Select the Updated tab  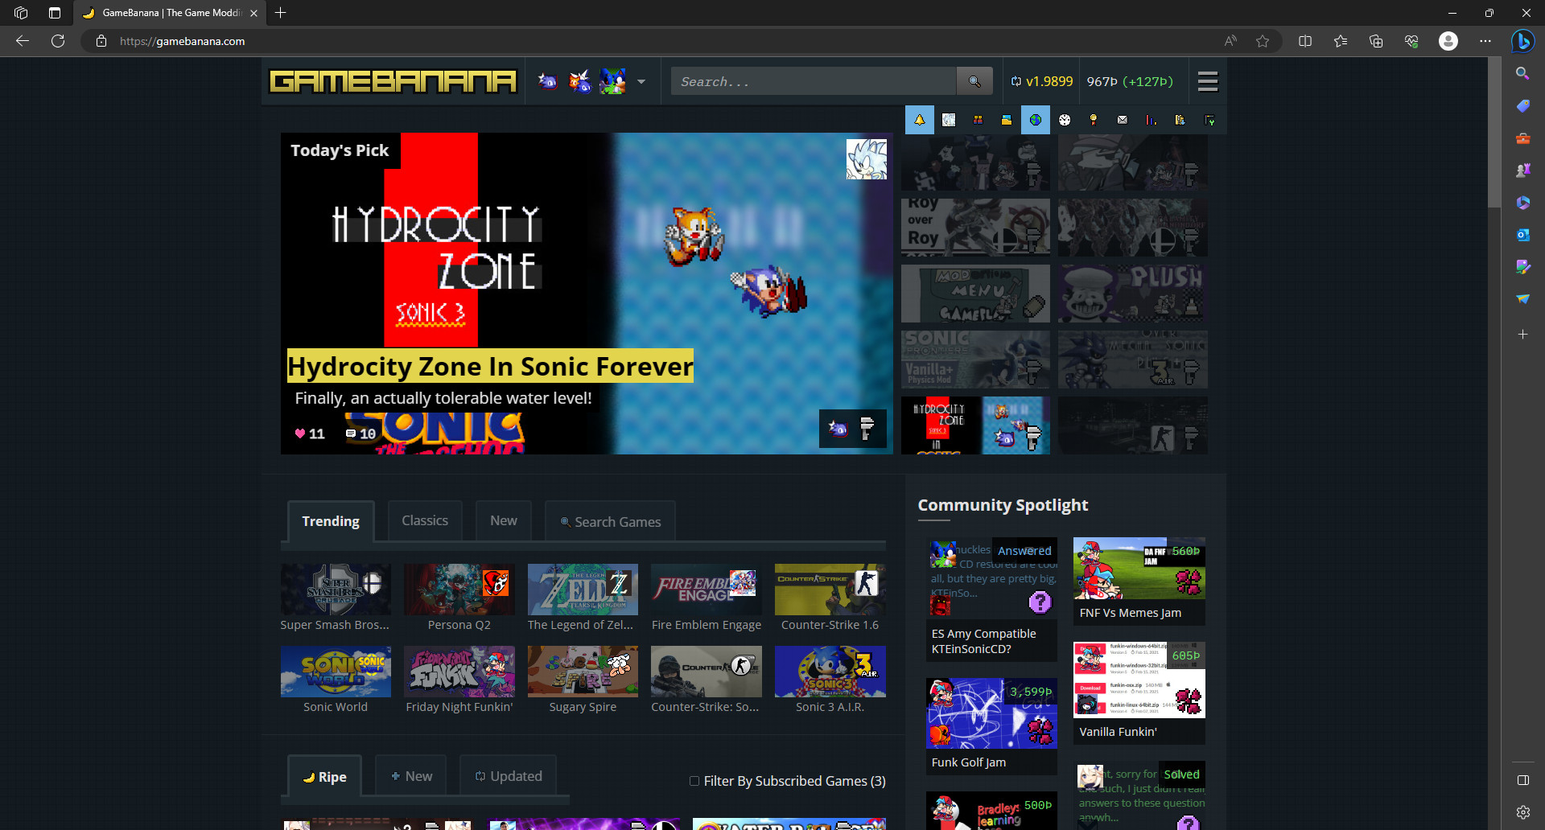(508, 775)
